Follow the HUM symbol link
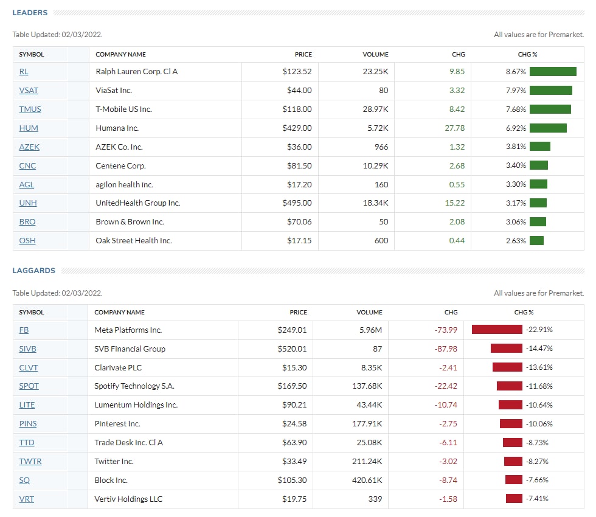 pos(29,128)
